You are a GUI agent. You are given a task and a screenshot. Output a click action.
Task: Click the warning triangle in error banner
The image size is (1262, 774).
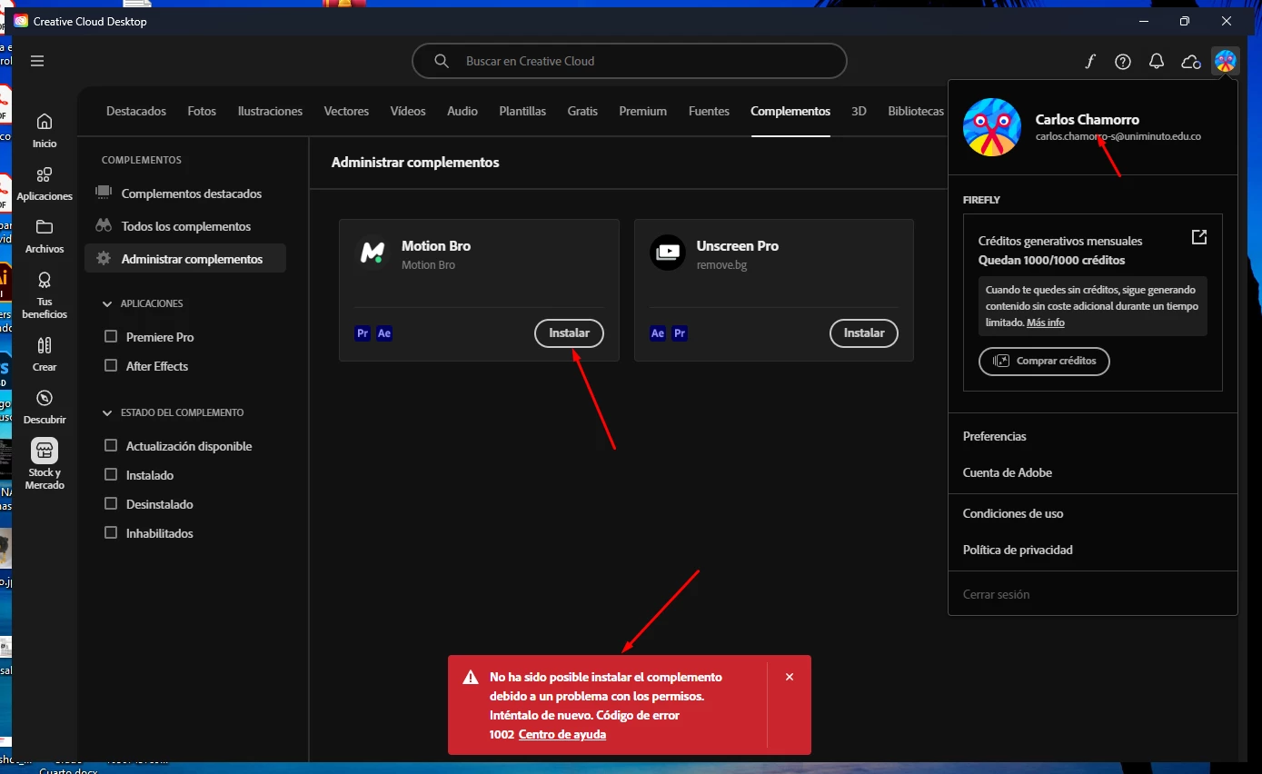471,678
